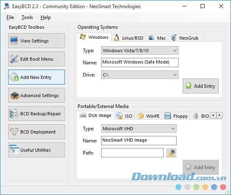Click the database icon on BCD Backup/Repair
Image resolution: width=231 pixels, height=195 pixels.
(14, 114)
